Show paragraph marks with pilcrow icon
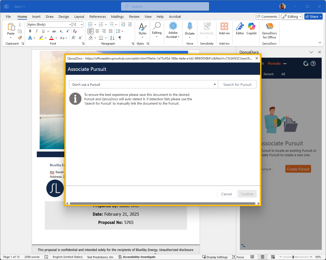The height and width of the screenshot is (260, 326). (120, 38)
